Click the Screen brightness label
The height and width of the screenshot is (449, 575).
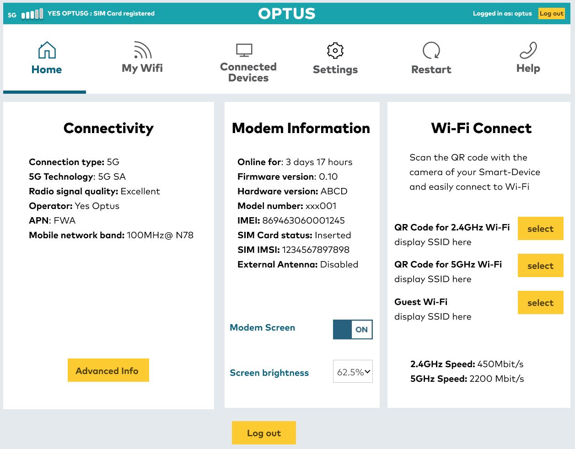pyautogui.click(x=269, y=373)
